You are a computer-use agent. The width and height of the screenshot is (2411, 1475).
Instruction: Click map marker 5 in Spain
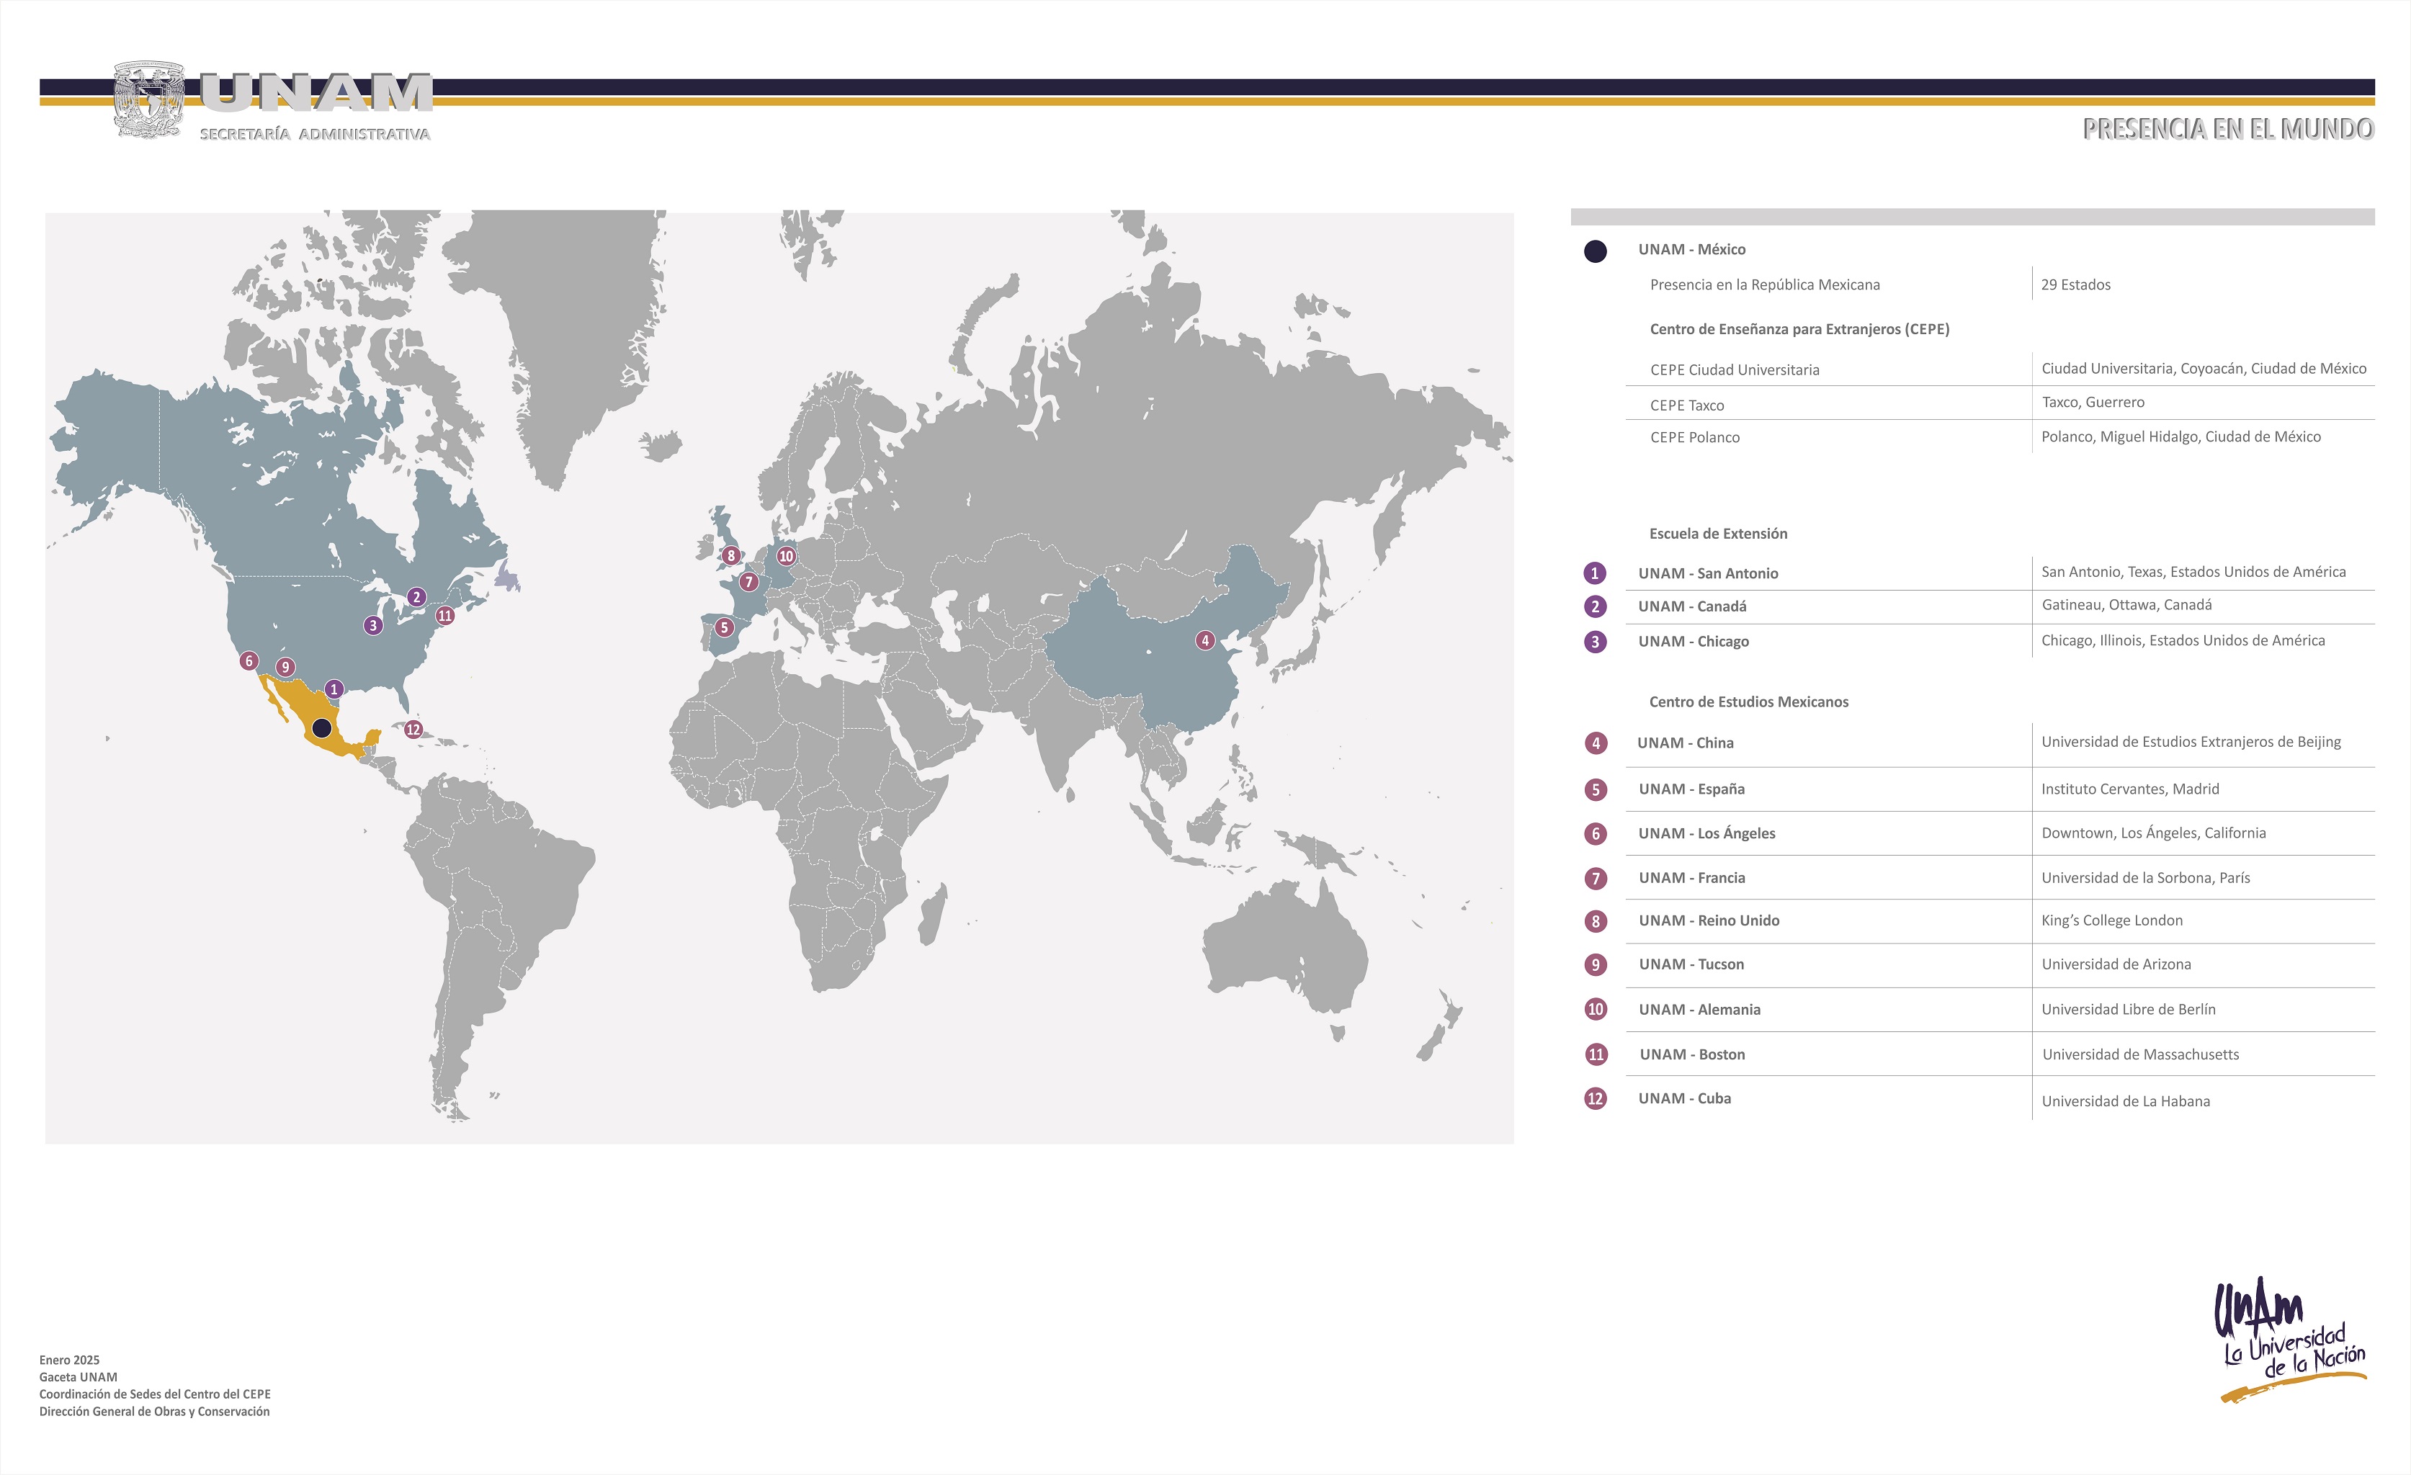click(724, 628)
